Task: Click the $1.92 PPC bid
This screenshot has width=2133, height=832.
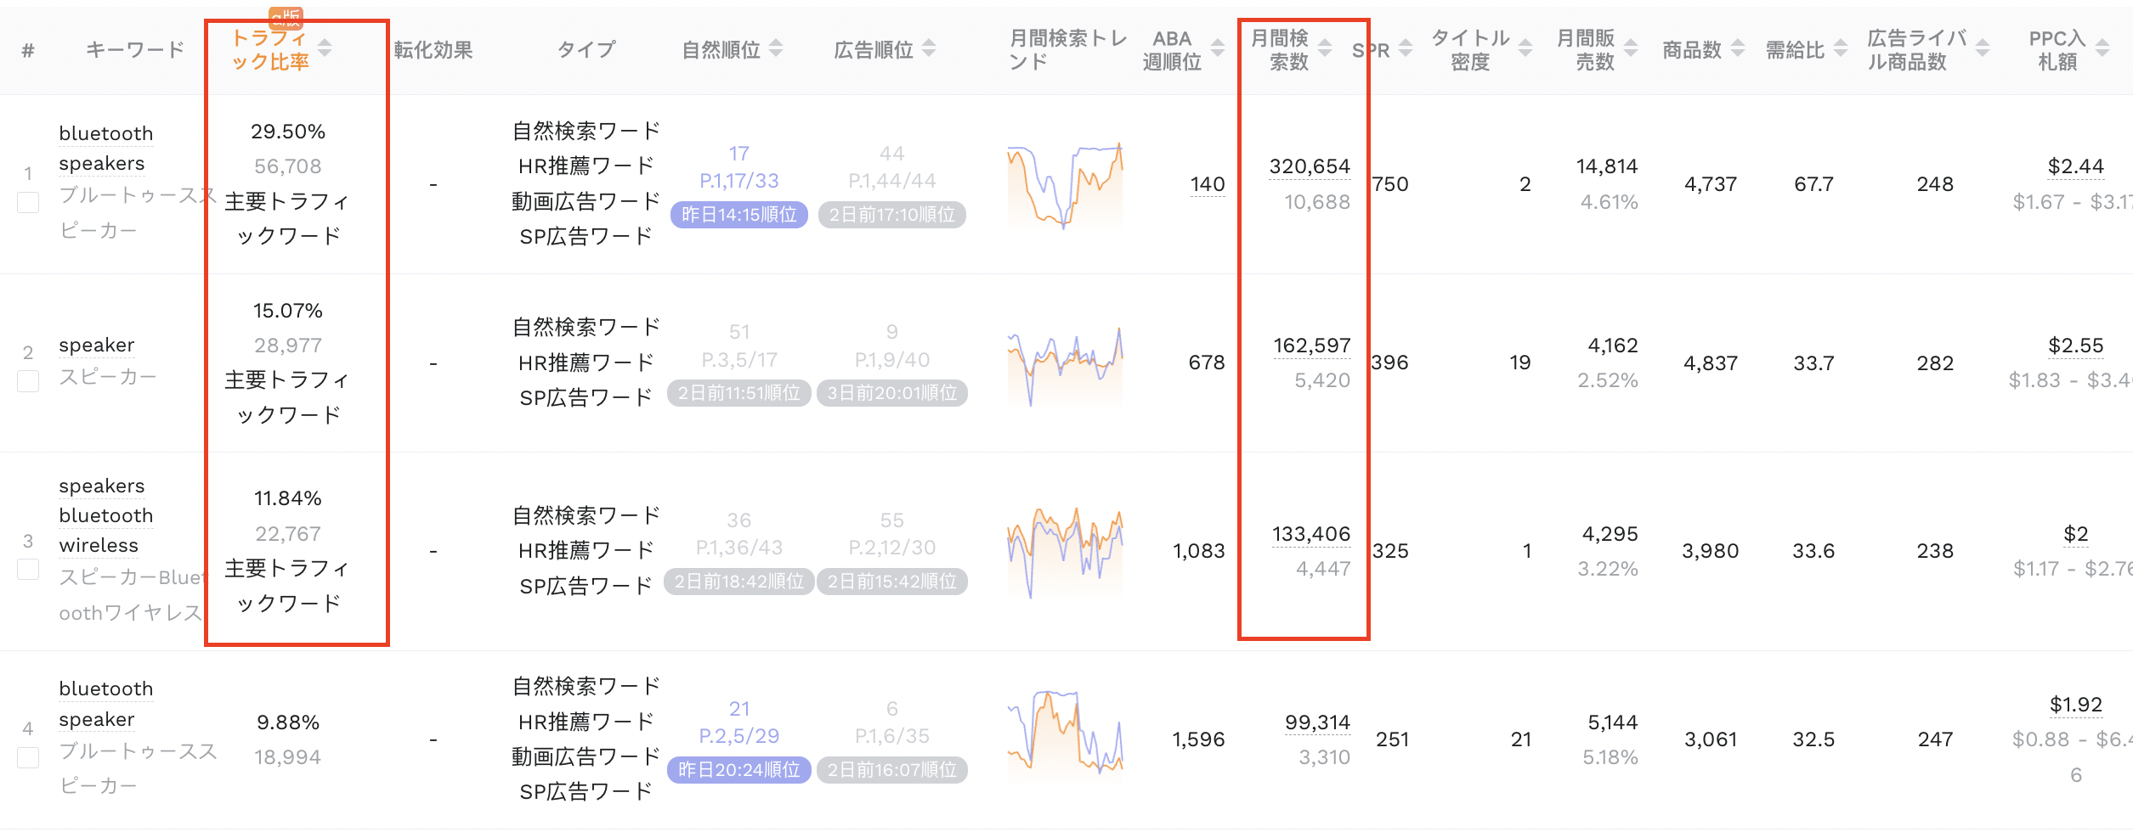Action: (2076, 705)
